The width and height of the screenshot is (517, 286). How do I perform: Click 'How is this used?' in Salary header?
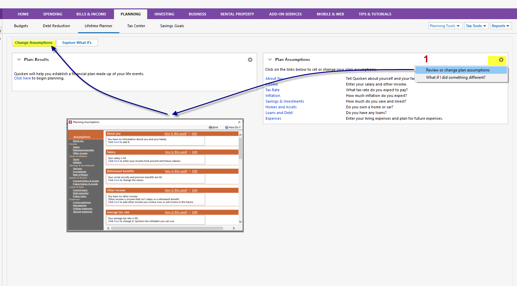click(176, 152)
